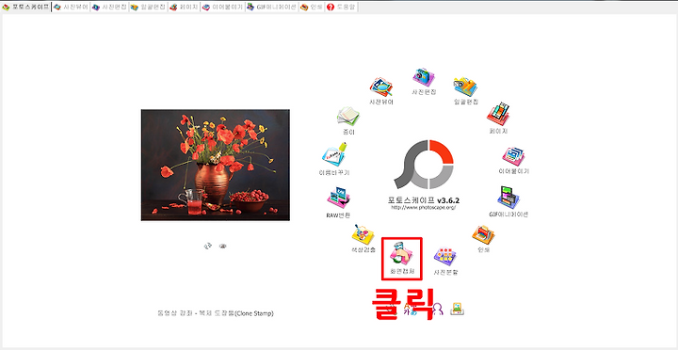Viewport: 678px width, 350px height.
Task: Click the 포토스케이프 v3.6.2 version text
Action: point(424,200)
